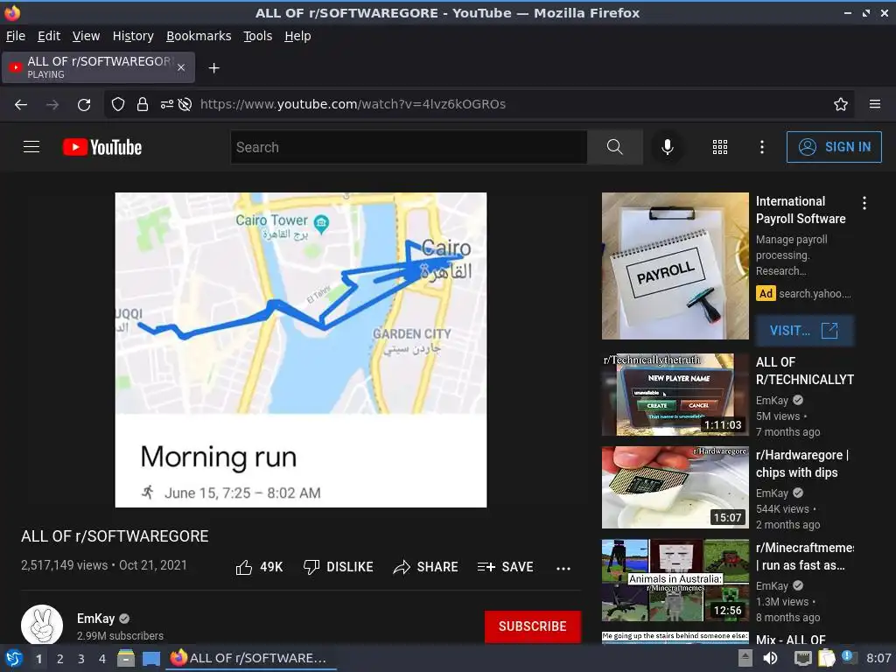Open International Payroll Software ad title

tap(801, 210)
